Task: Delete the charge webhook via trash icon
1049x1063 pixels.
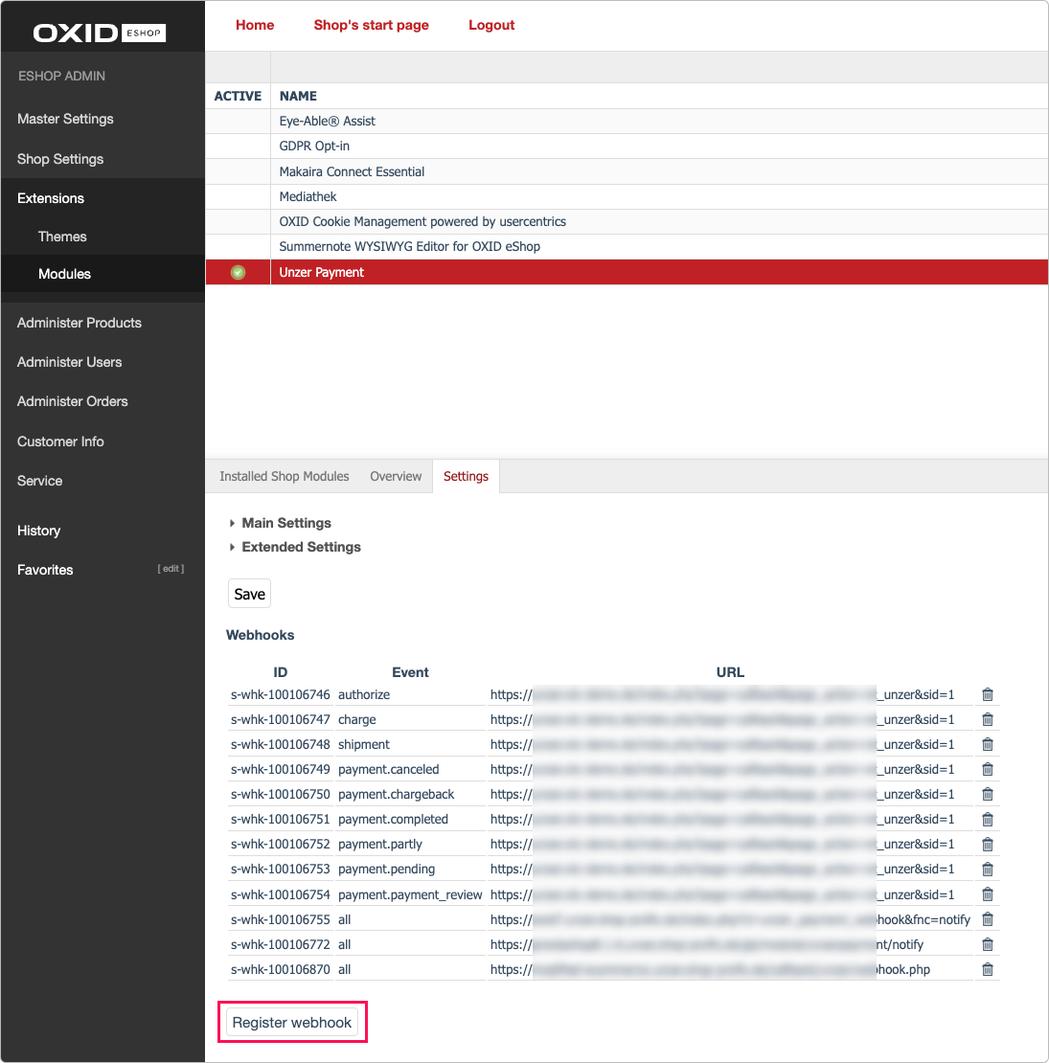Action: pos(987,719)
